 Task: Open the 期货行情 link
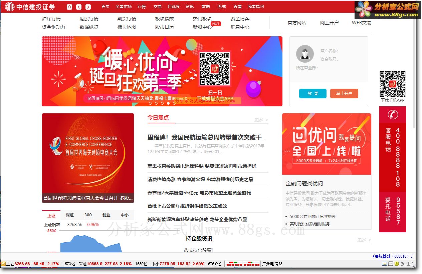[127, 19]
